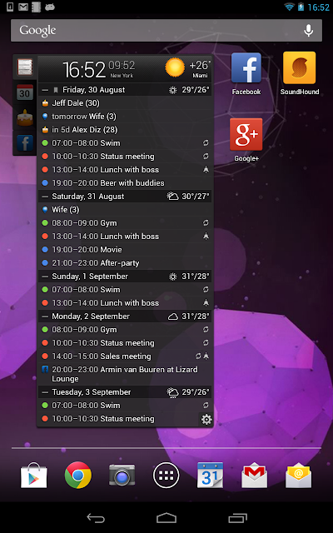The image size is (333, 533).
Task: Select the birthday cake sidebar tab
Action: point(25,117)
